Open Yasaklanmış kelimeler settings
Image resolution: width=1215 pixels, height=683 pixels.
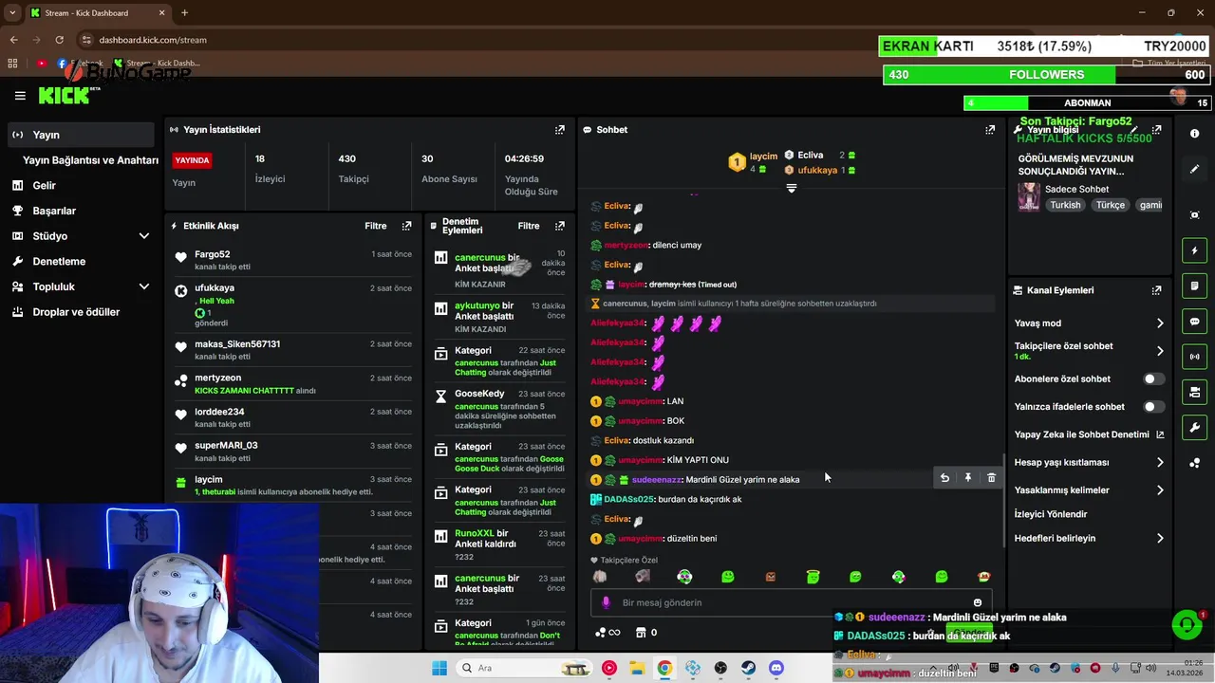1089,490
